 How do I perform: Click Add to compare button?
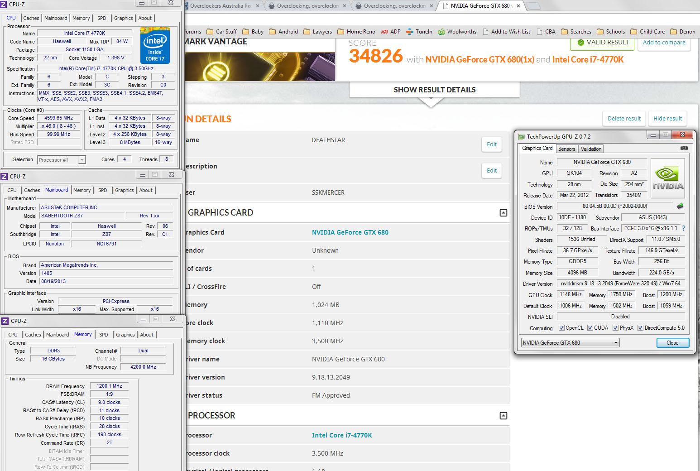664,43
